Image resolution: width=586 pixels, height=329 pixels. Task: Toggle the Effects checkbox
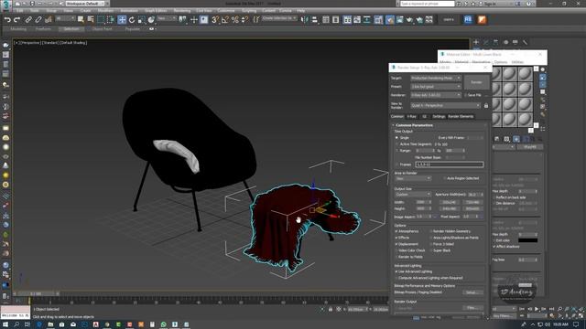point(396,238)
